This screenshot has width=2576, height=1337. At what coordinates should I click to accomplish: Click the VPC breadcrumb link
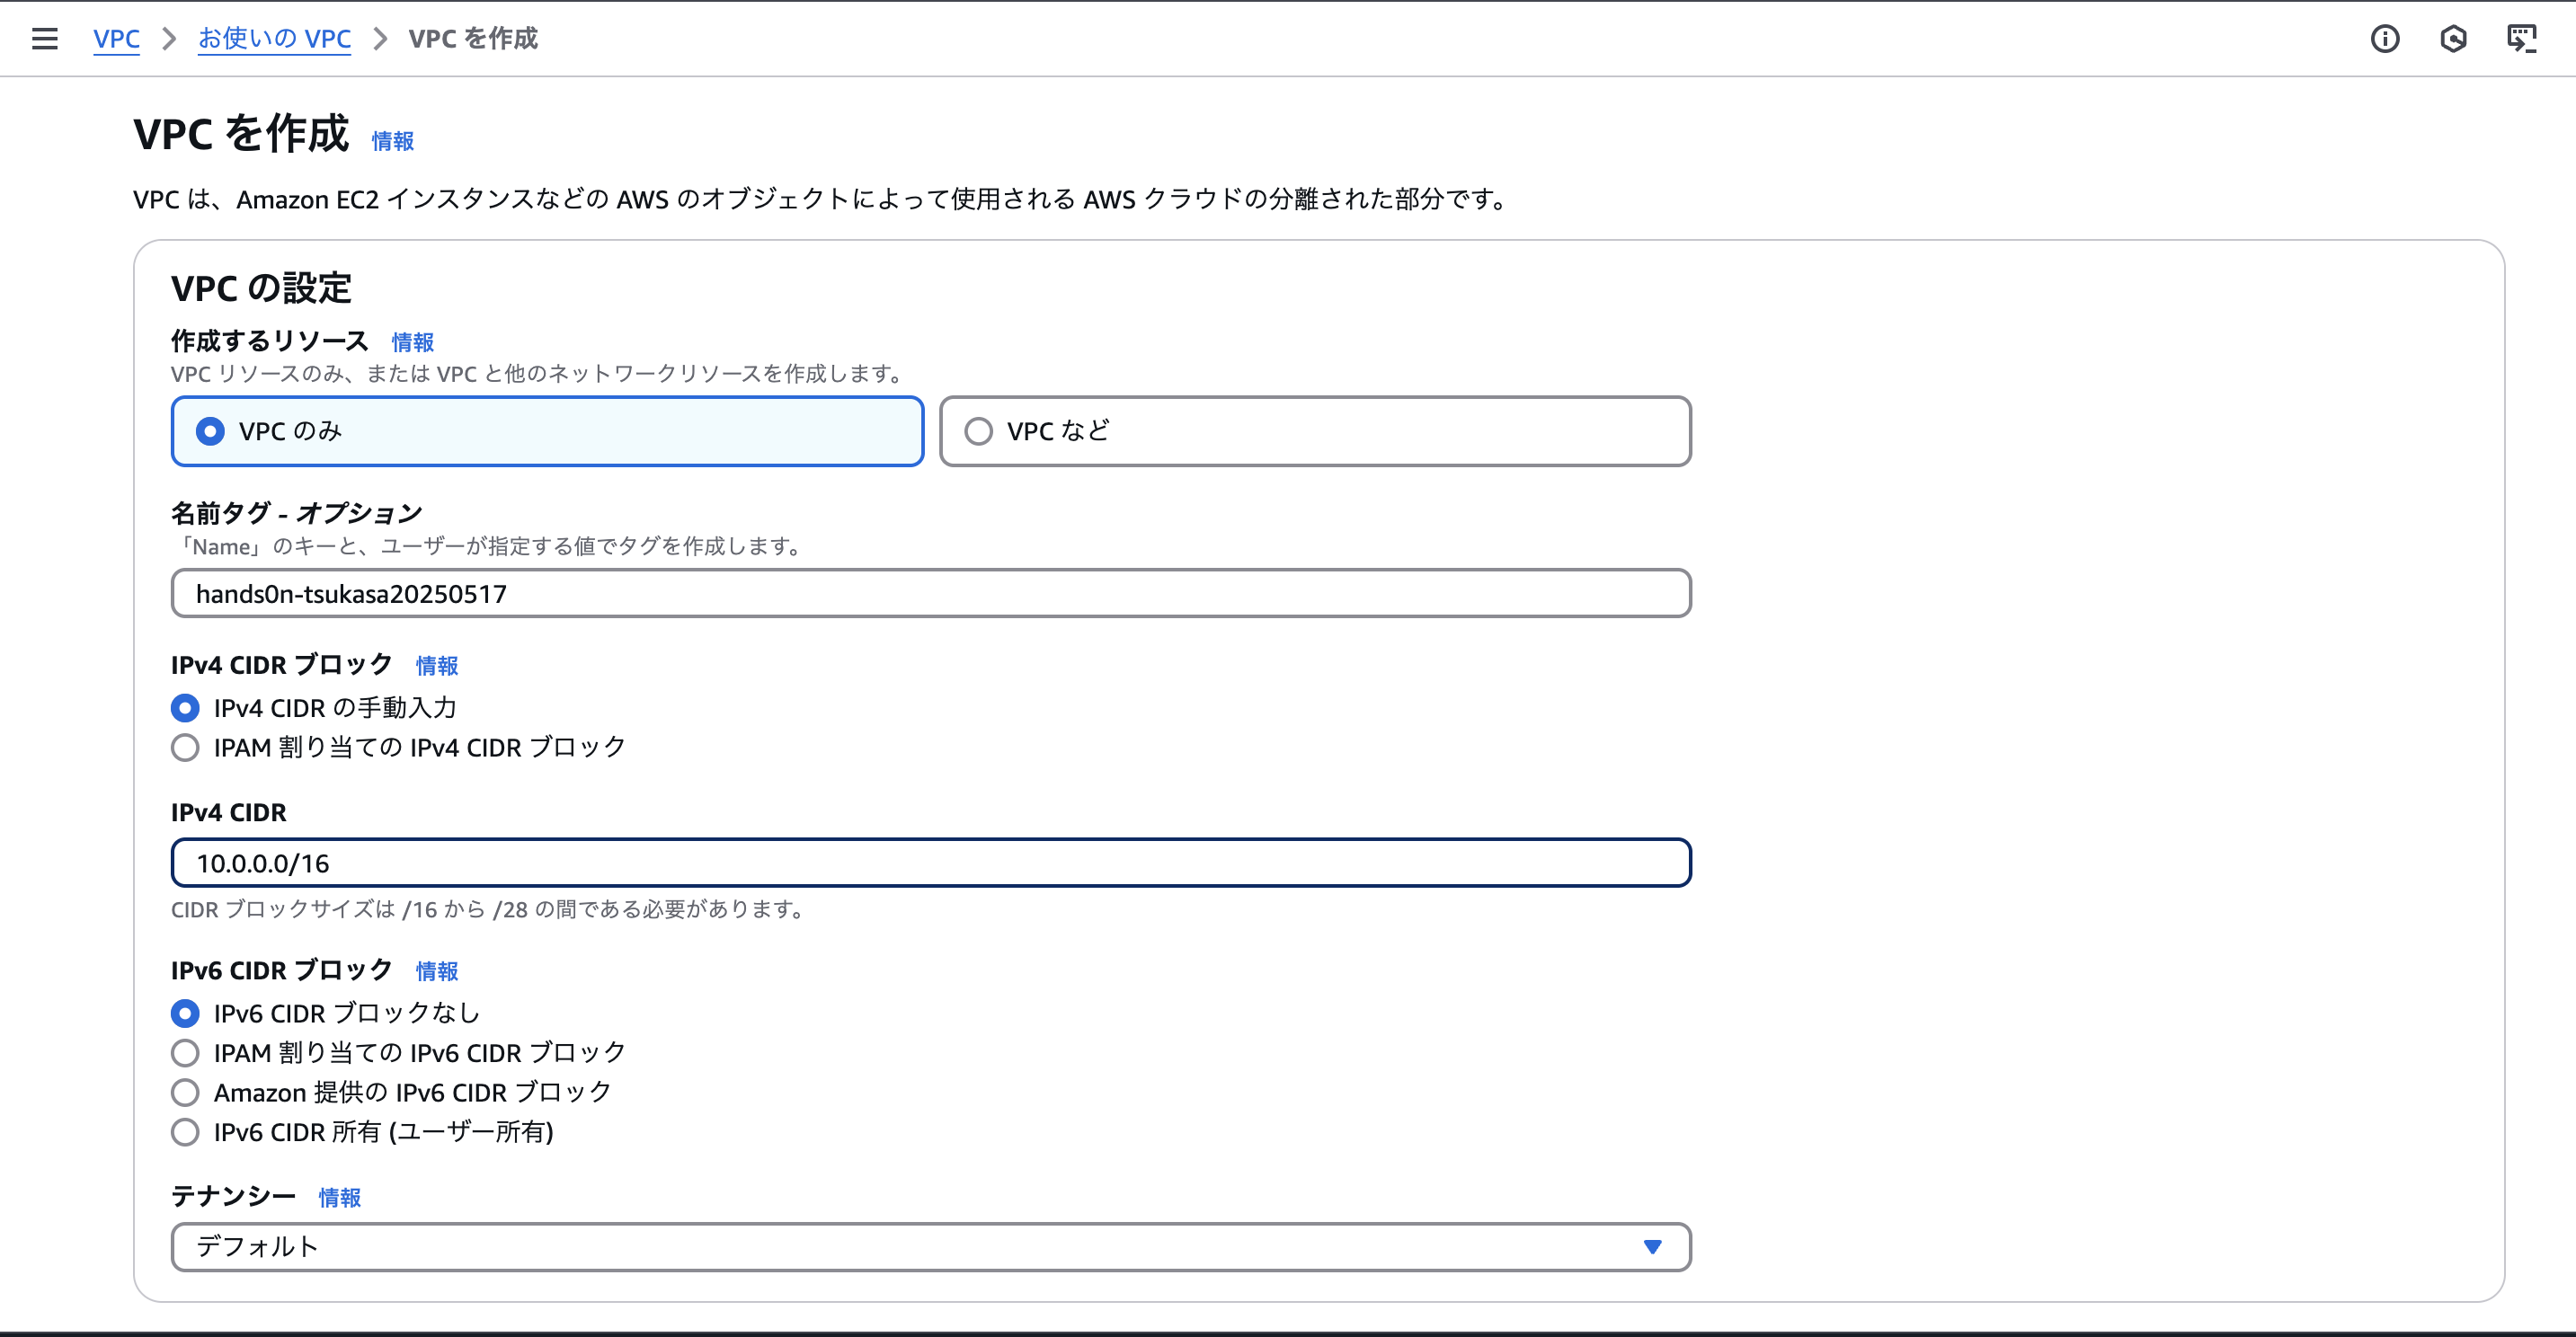116,39
